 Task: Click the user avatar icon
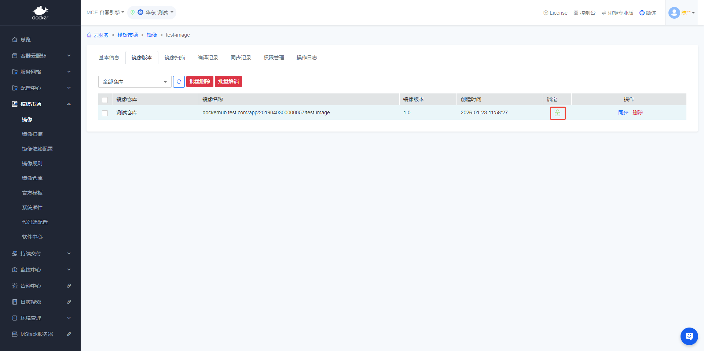(674, 13)
